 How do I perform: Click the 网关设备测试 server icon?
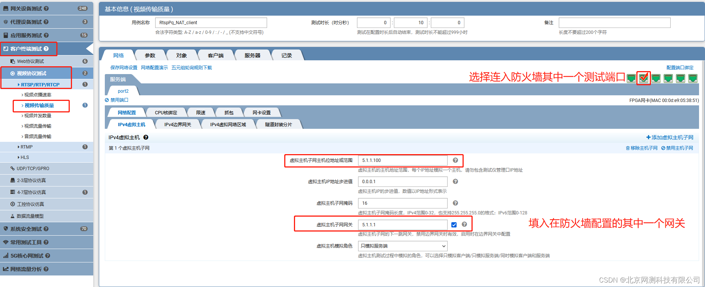[6, 8]
